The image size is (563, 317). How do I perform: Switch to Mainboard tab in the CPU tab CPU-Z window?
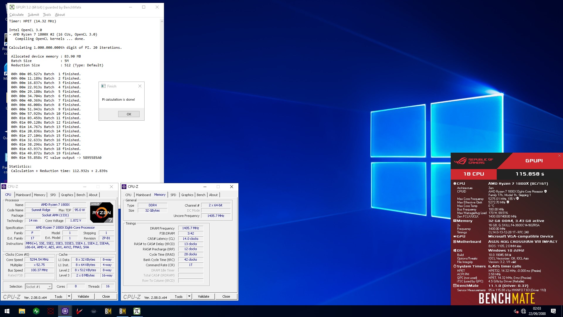tap(23, 195)
